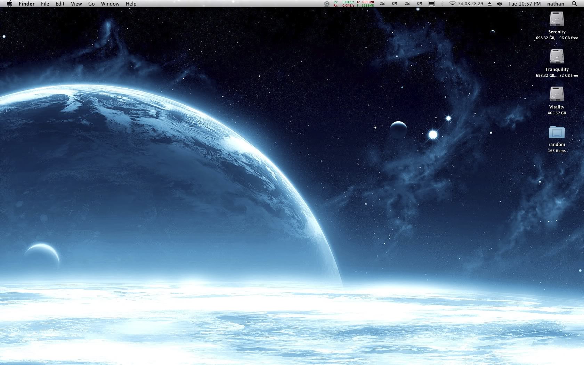Click the Tx/Rx network speed readout

pos(344,4)
